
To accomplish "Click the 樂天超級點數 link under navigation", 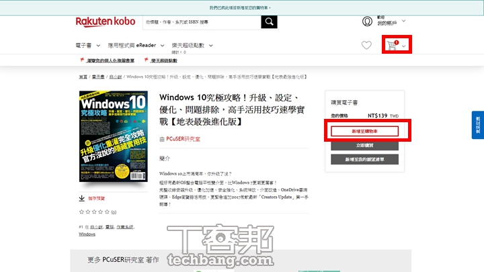I will pos(164,60).
